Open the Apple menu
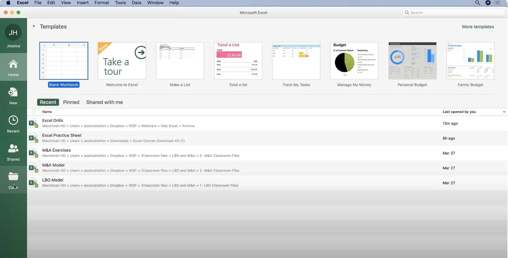 pos(8,3)
